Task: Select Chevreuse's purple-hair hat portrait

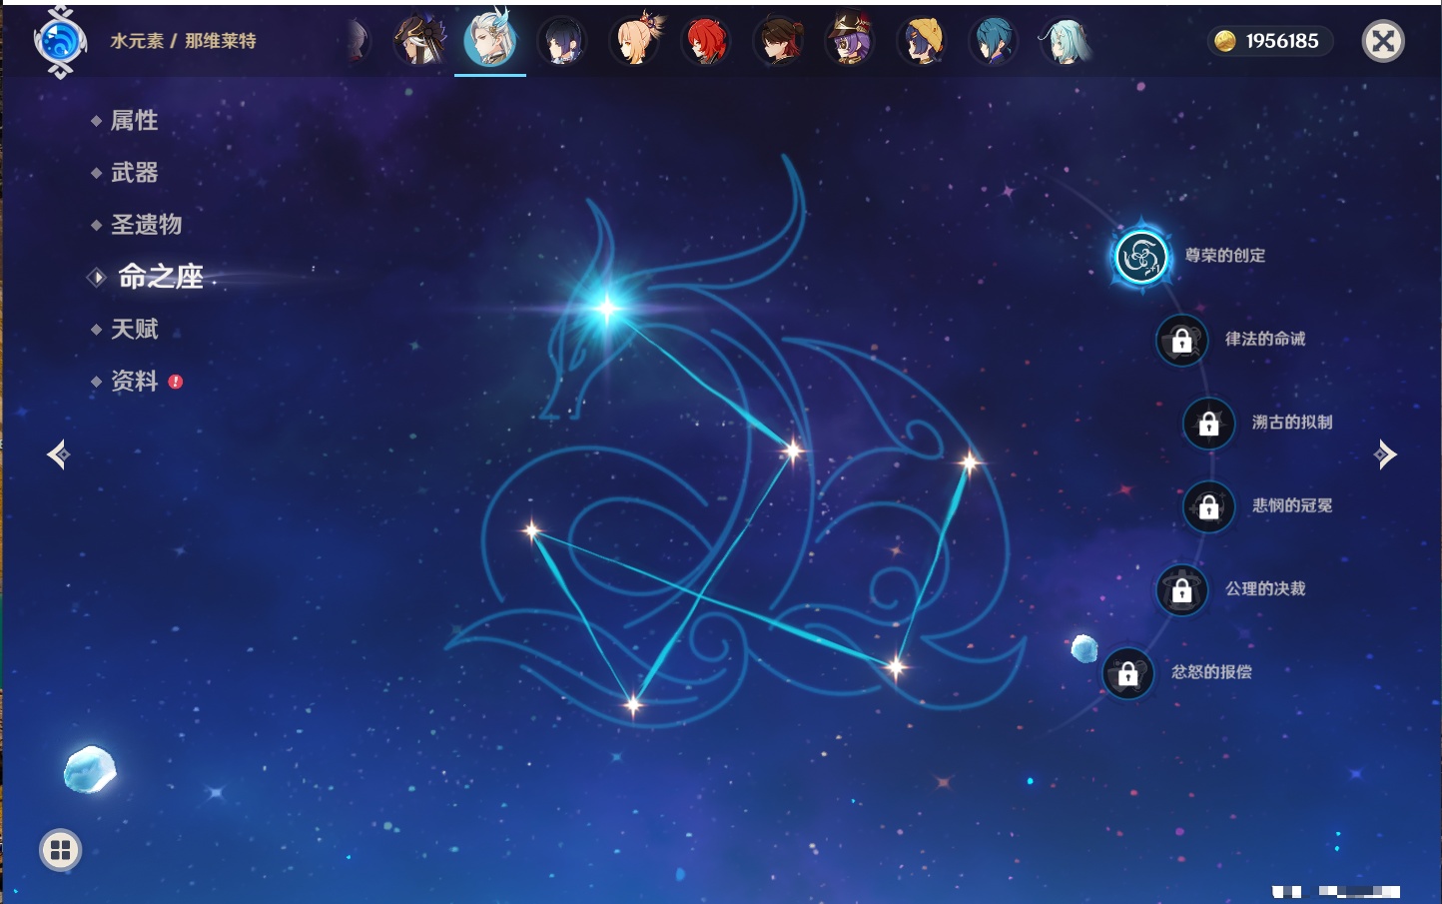Action: point(850,40)
